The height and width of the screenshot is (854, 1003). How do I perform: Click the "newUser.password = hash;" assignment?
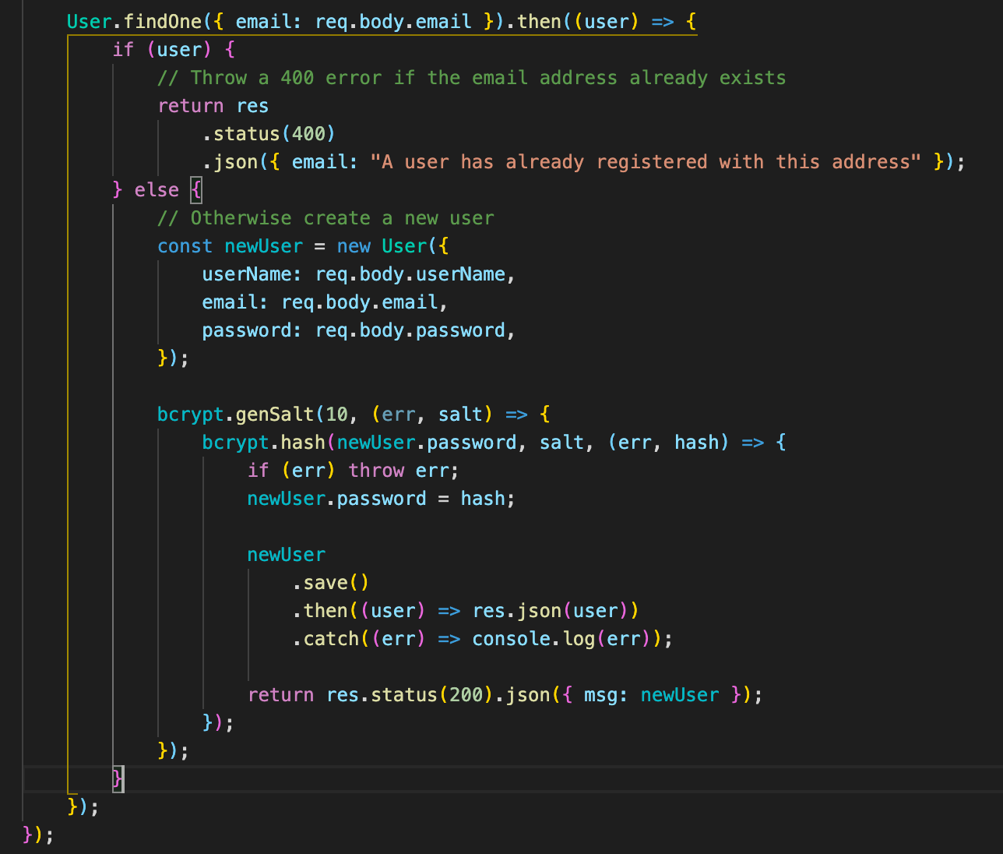[382, 499]
